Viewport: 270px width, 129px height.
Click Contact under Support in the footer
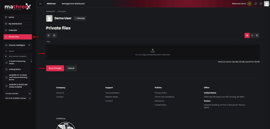click(x=109, y=101)
